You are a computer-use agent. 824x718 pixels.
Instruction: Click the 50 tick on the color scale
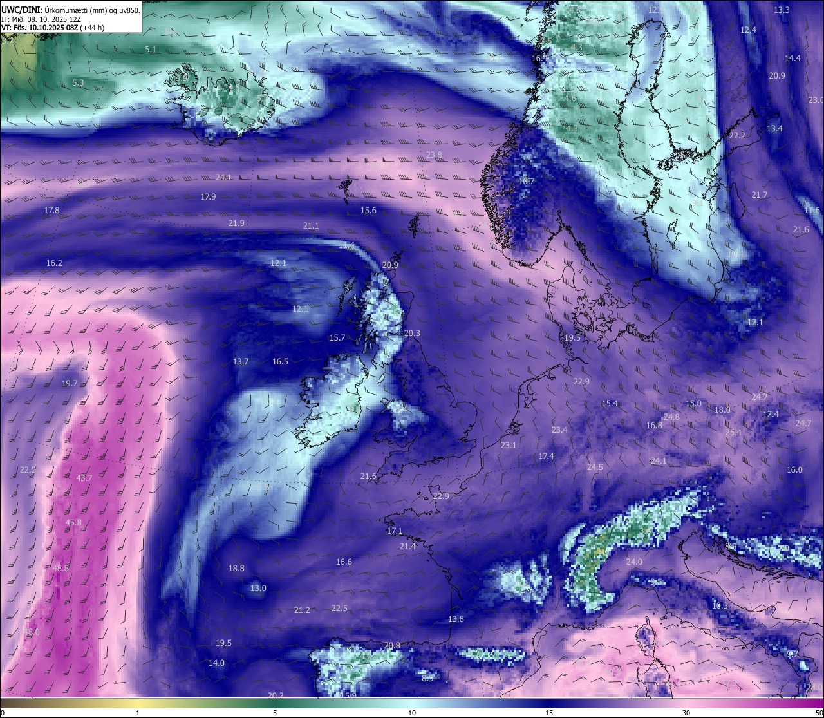pyautogui.click(x=819, y=713)
